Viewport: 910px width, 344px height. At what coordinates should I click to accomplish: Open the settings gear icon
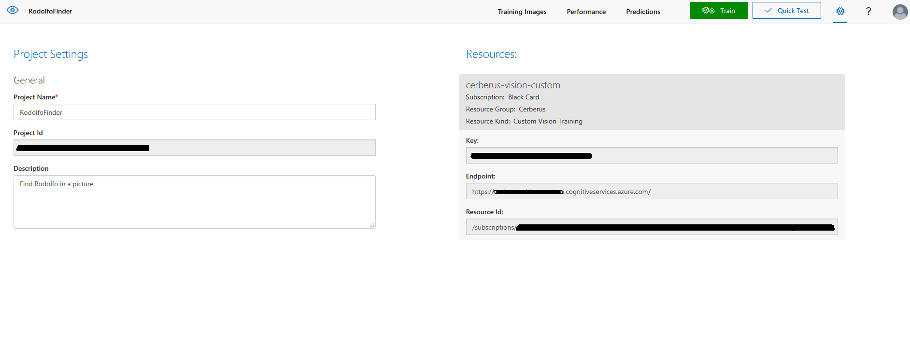tap(840, 11)
